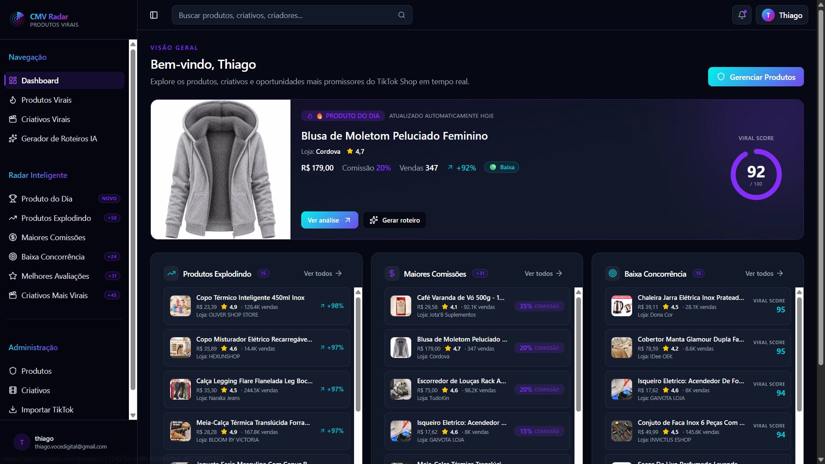
Task: Click the Viral Score 92 progress ring
Action: point(756,174)
